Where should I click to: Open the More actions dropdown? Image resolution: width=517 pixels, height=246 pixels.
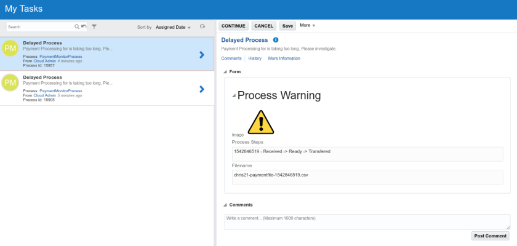307,26
